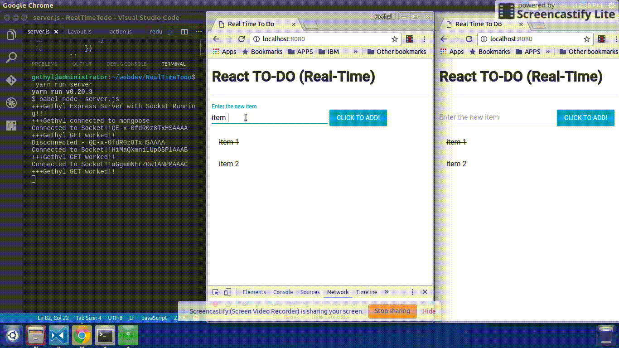Screen dimensions: 619x348
Task: Open the VS Code Debug icon
Action: pyautogui.click(x=11, y=103)
